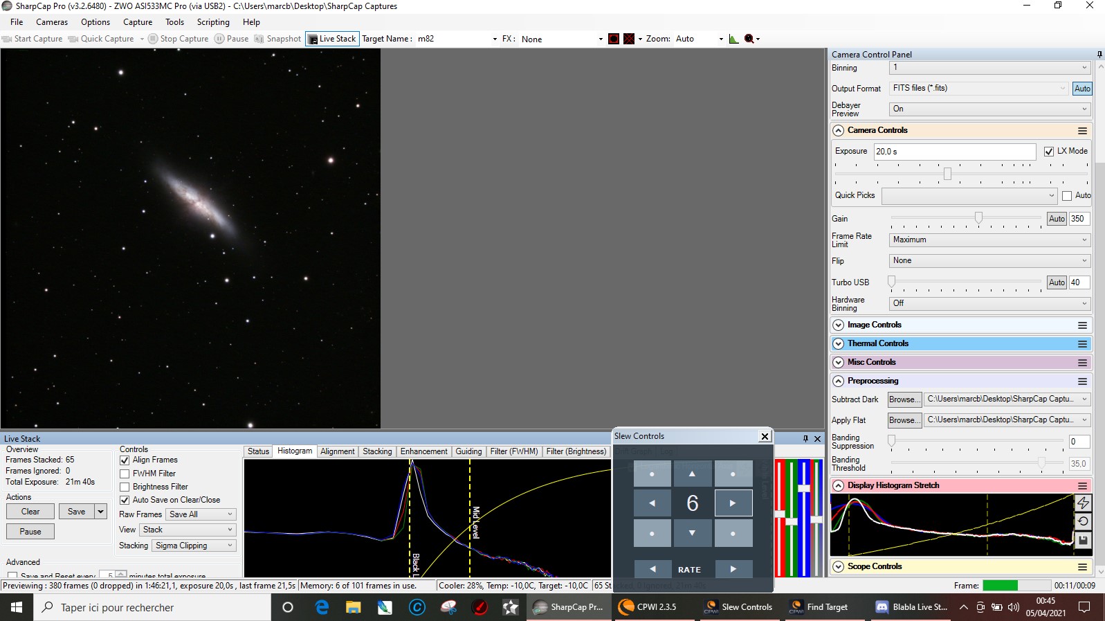Click the Live Stack toolbar button
The height and width of the screenshot is (621, 1105).
(x=332, y=39)
